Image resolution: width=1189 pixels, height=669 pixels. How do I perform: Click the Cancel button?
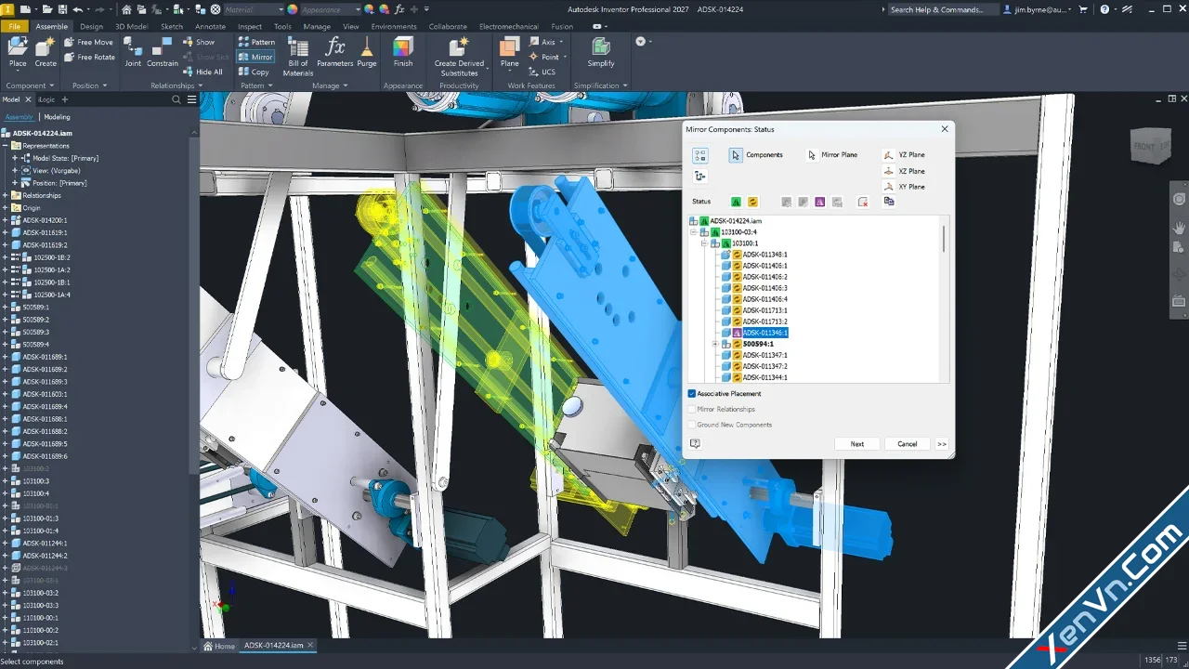tap(908, 444)
